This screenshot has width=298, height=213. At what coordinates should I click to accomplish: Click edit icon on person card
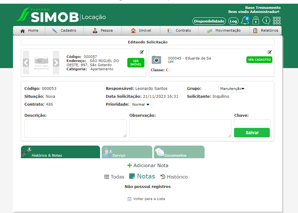270,52
